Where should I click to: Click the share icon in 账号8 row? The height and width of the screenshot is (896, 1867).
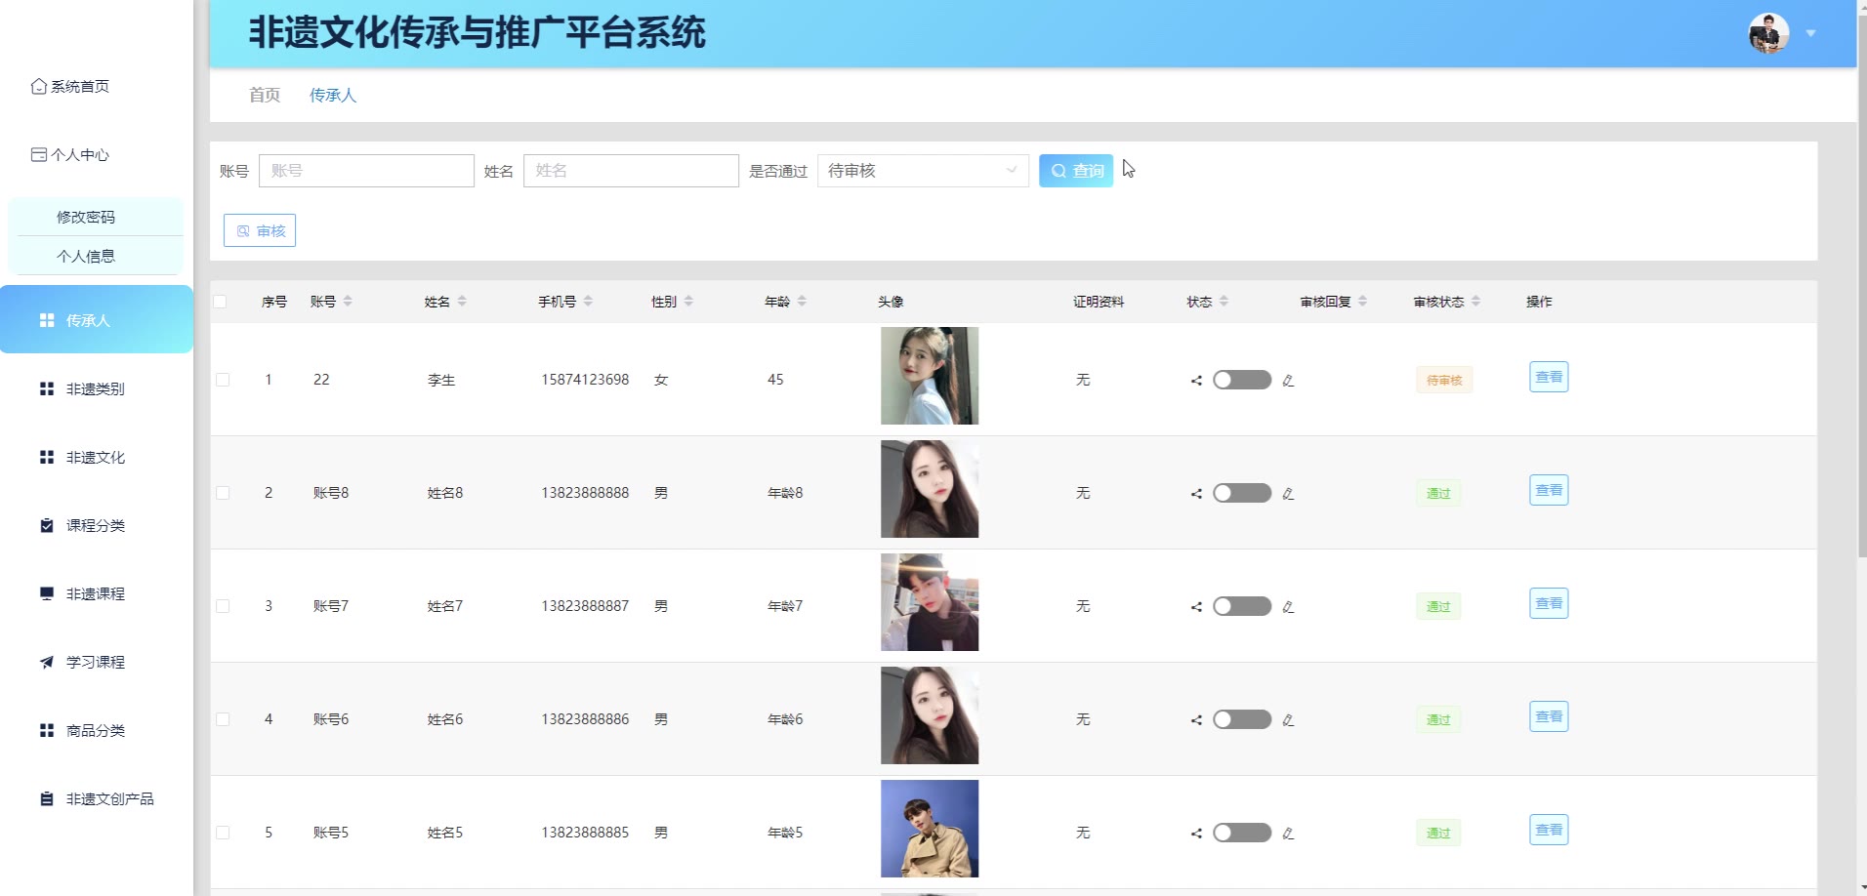1196,494
